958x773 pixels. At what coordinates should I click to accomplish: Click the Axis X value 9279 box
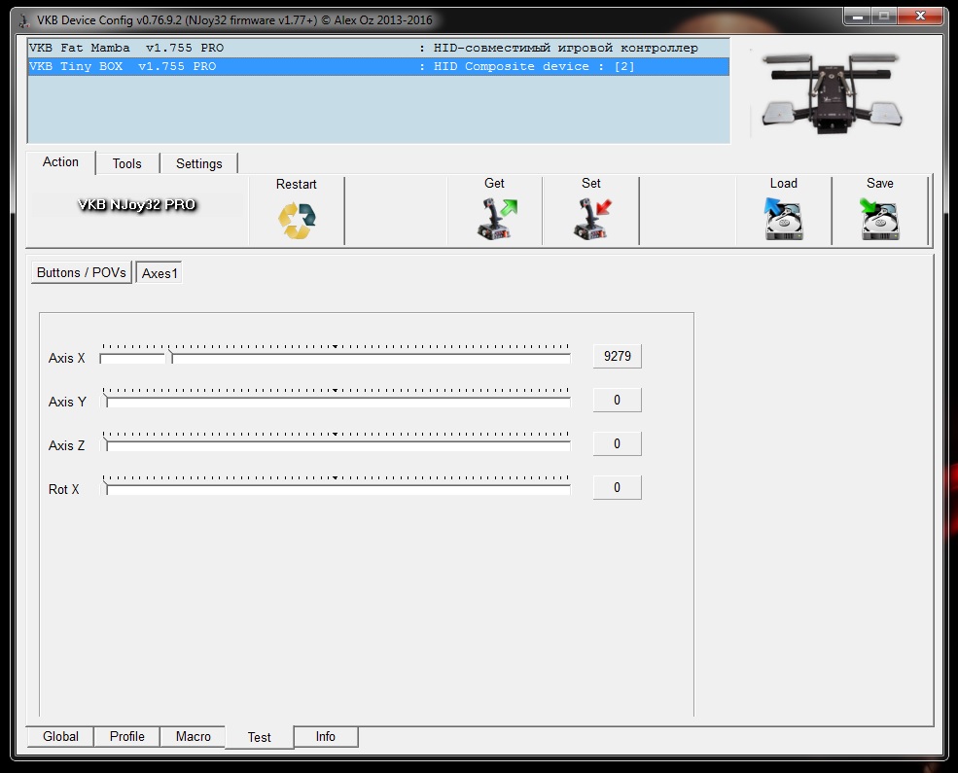point(617,357)
